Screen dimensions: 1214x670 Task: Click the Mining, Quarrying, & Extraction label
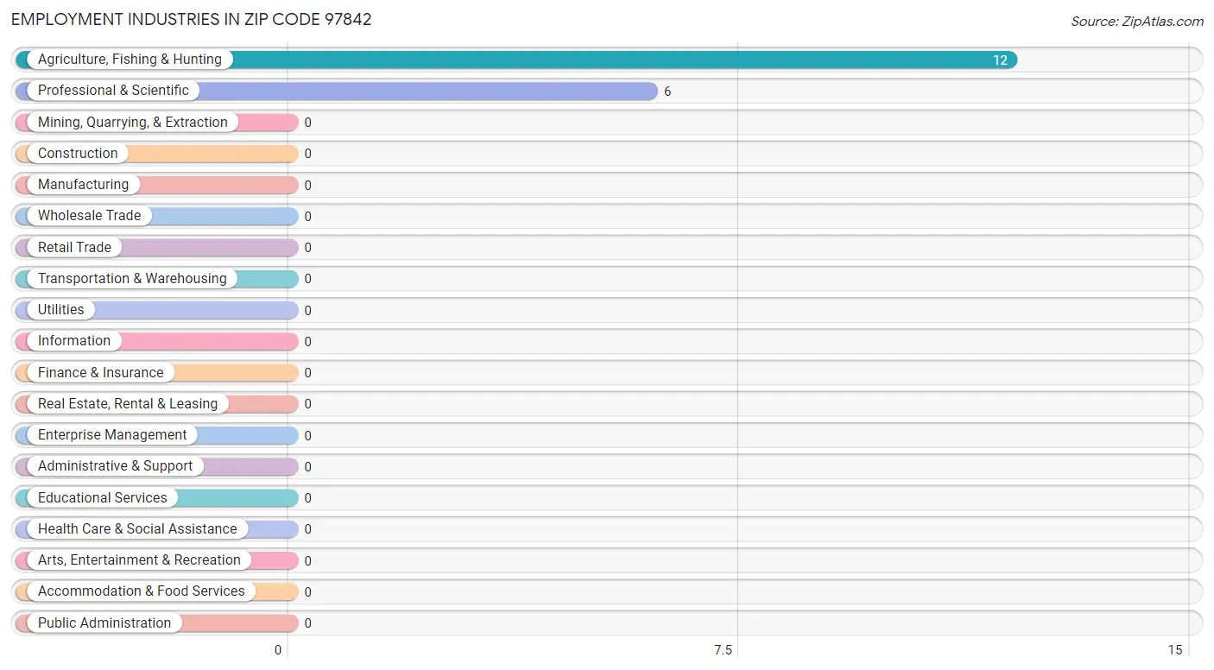[133, 123]
